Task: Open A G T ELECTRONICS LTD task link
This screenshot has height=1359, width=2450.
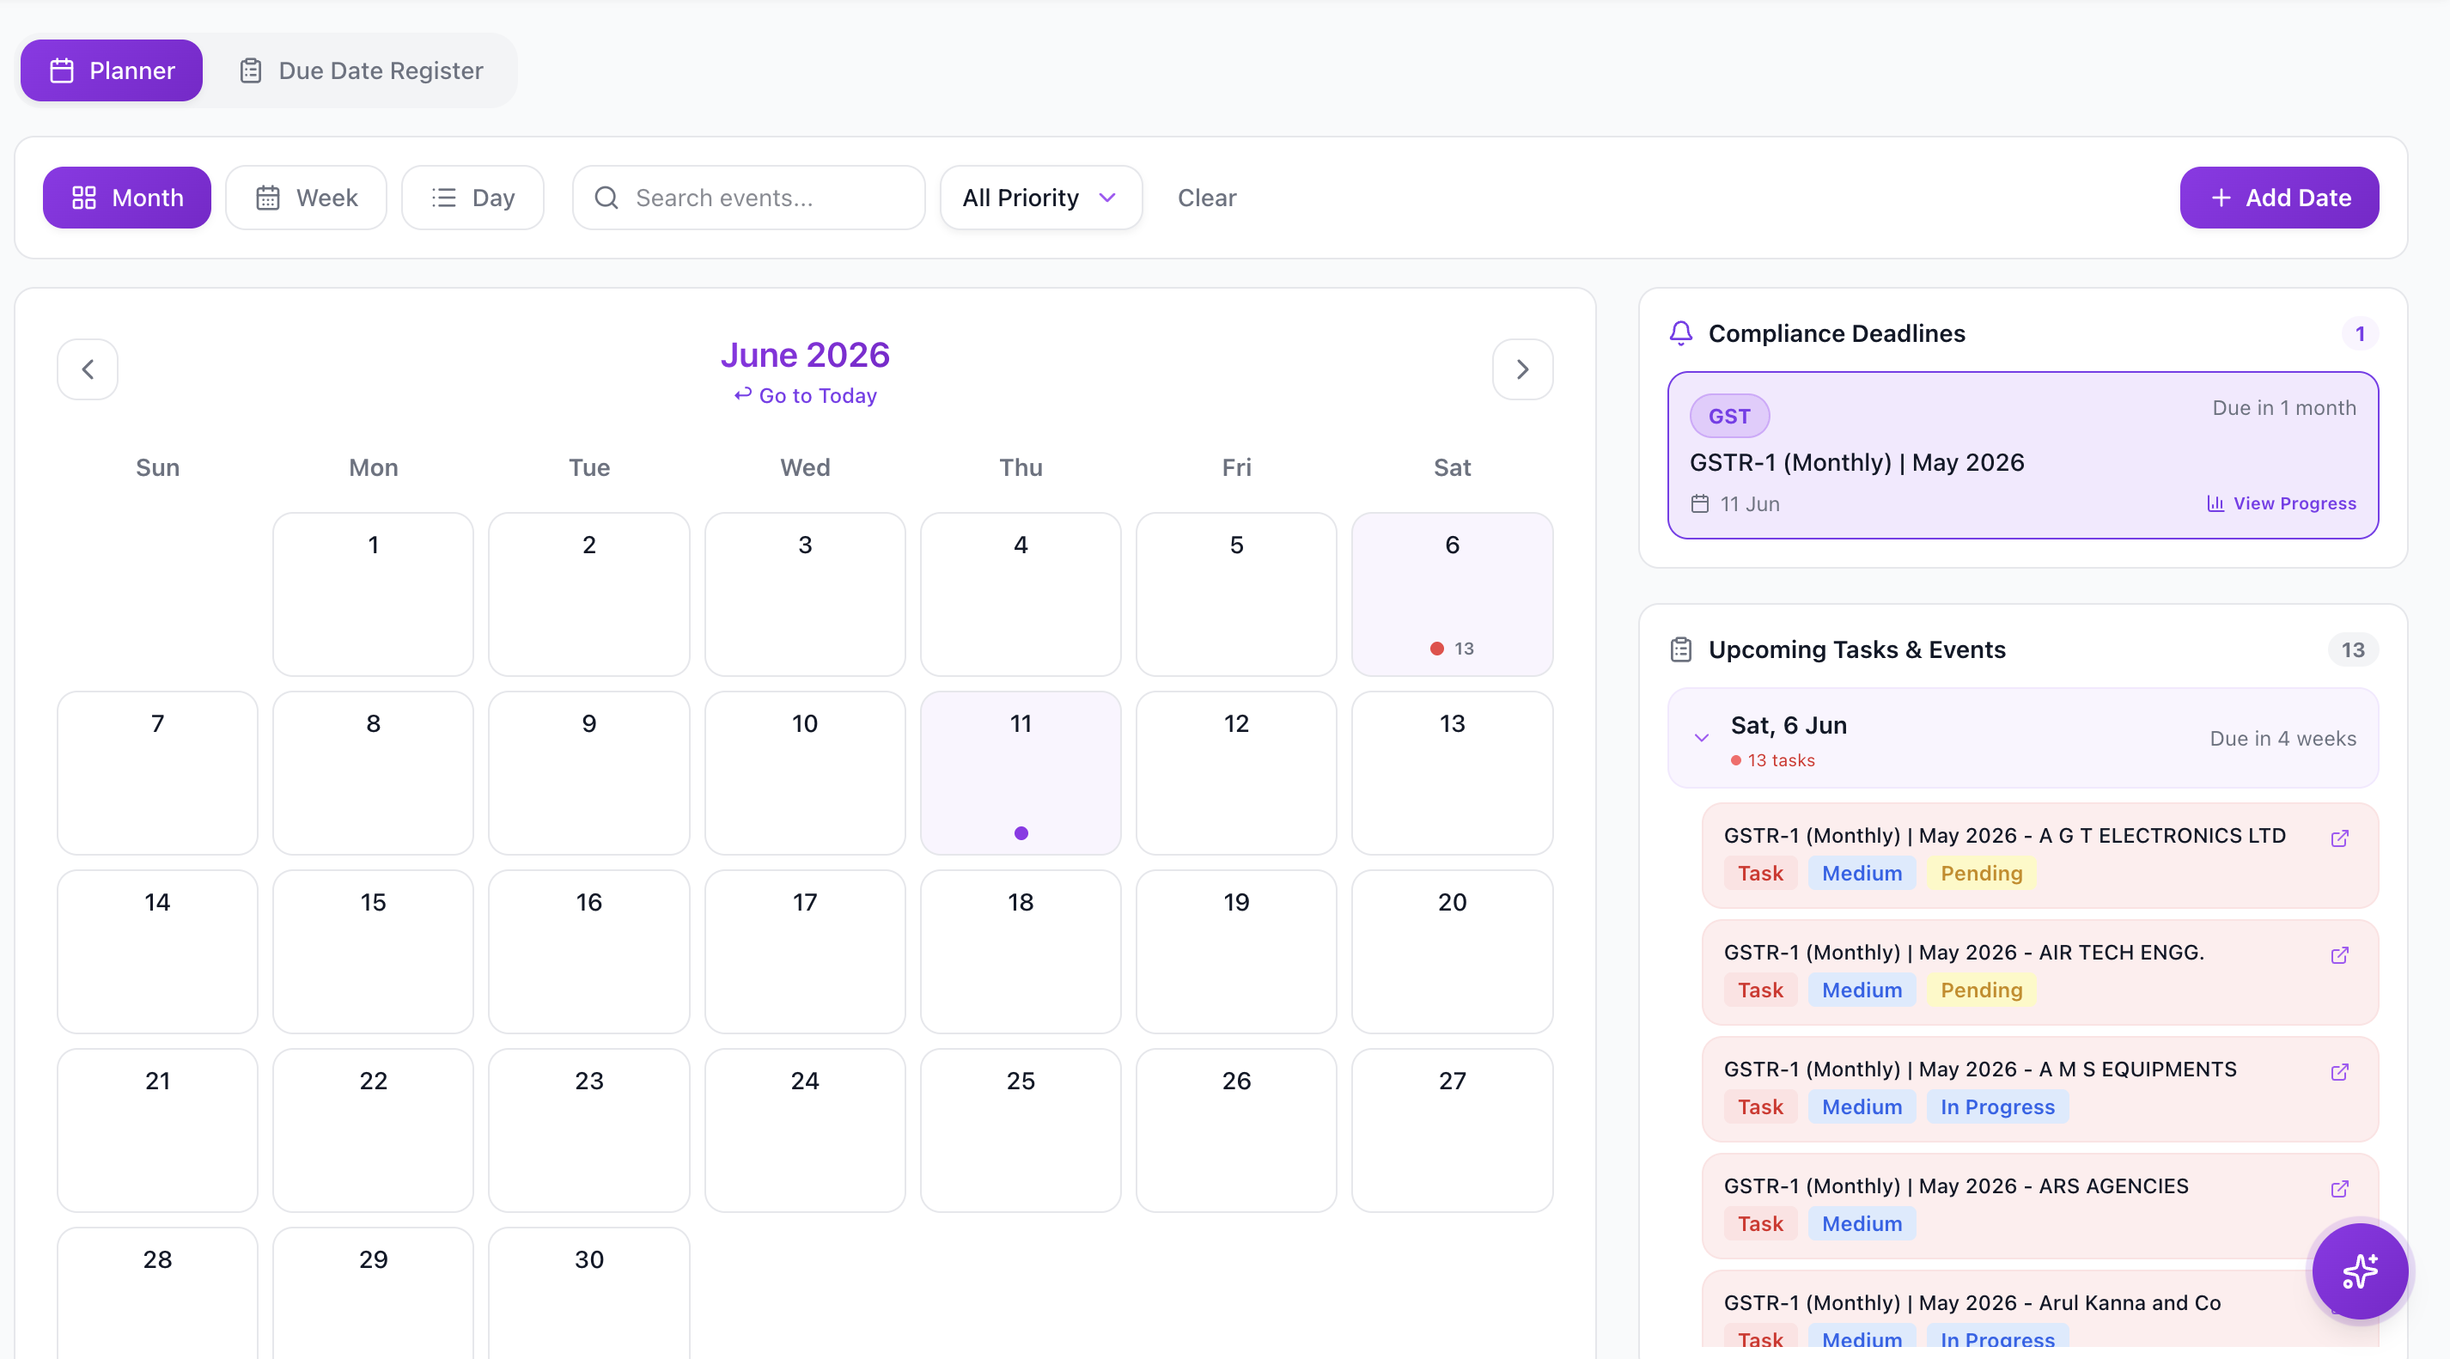Action: (x=2340, y=838)
